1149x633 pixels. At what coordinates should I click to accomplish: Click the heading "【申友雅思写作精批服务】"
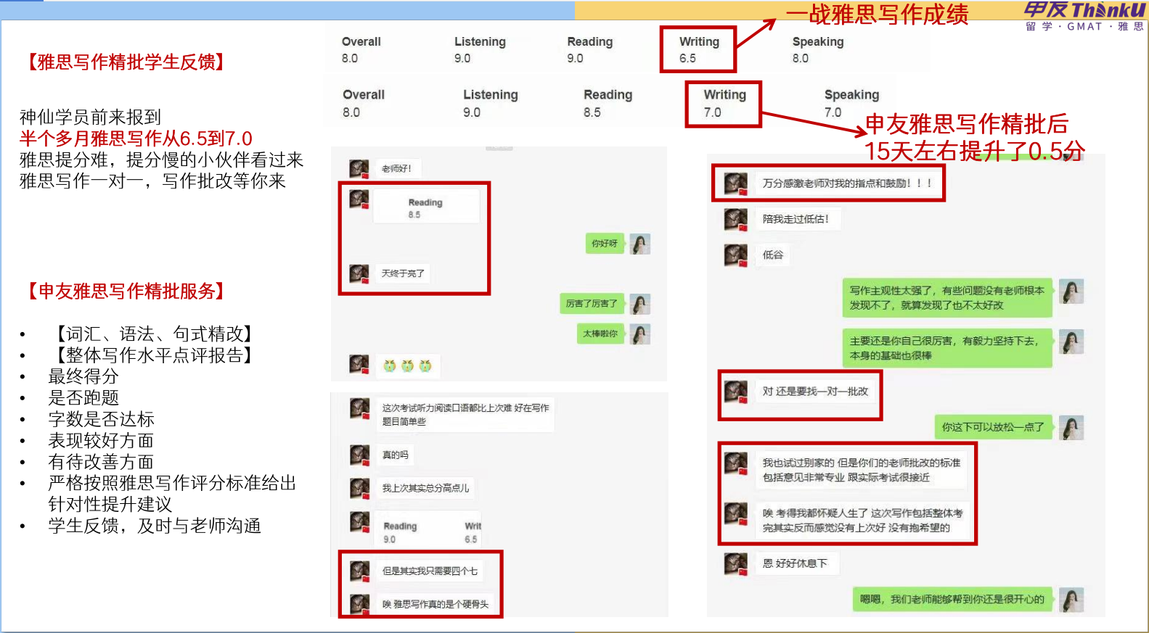126,291
